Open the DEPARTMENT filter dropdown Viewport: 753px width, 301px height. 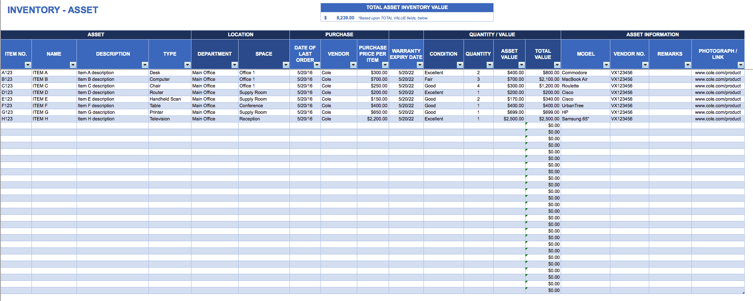coord(234,65)
